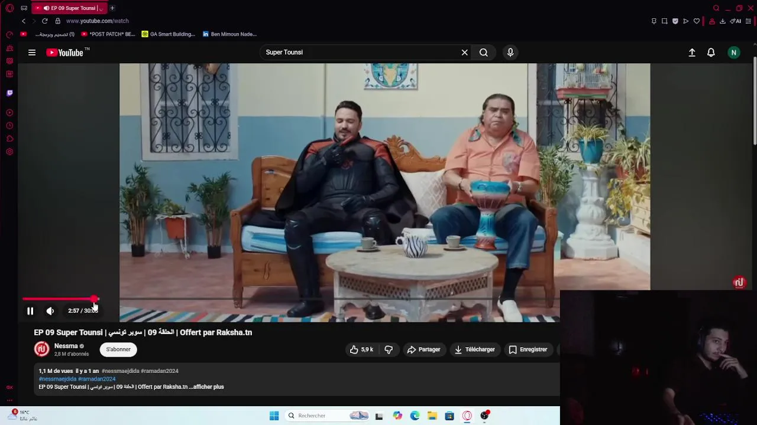Viewport: 757px width, 425px height.
Task: Open the N account avatar menu
Action: point(734,53)
